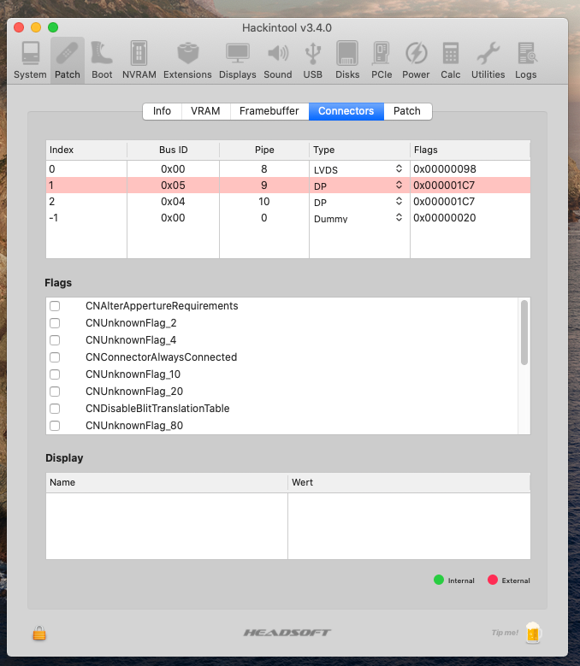Viewport: 580px width, 666px height.
Task: Click the Flags column header
Action: tap(471, 150)
